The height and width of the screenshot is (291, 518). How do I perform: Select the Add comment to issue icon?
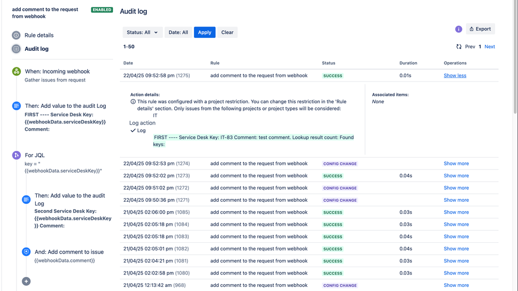(26, 252)
